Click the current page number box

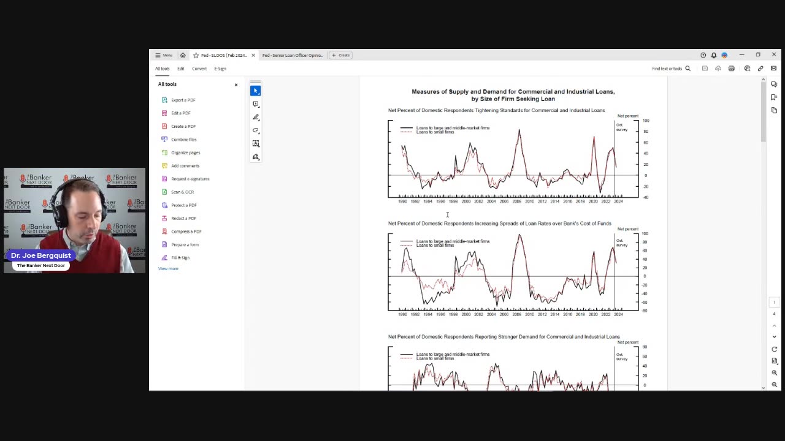[x=774, y=302]
